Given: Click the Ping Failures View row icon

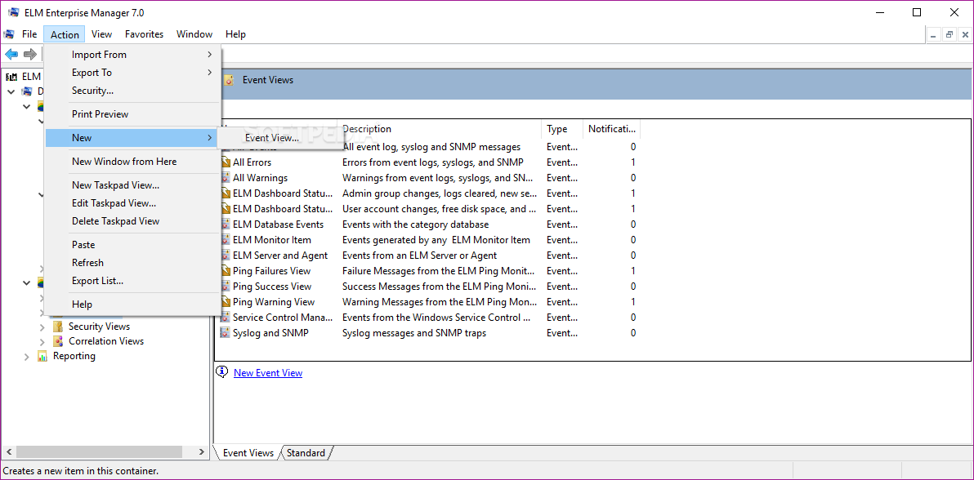Looking at the screenshot, I should click(226, 271).
